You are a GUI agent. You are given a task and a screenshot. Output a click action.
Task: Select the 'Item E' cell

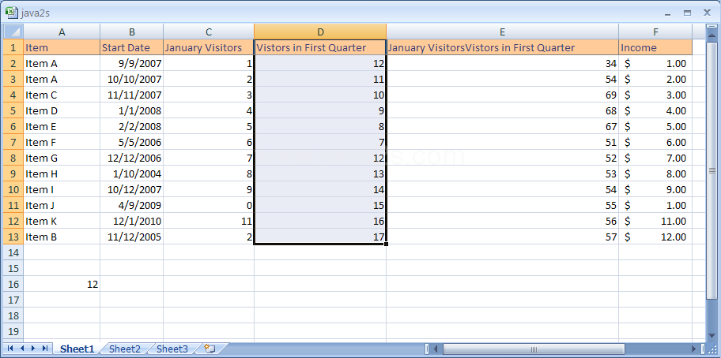(x=62, y=126)
